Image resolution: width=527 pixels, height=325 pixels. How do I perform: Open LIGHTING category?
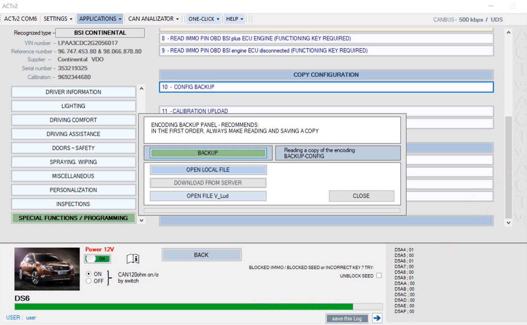pyautogui.click(x=73, y=106)
